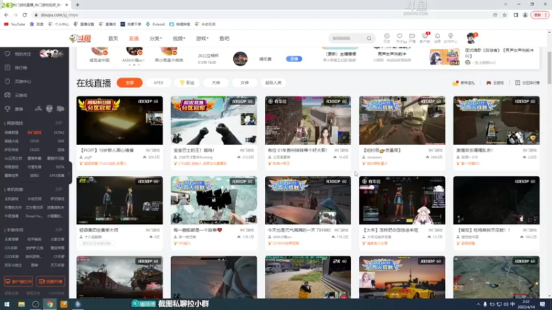Image resolution: width=552 pixels, height=310 pixels.
Task: Open the 新年送礼 envelope link
Action: click(464, 83)
